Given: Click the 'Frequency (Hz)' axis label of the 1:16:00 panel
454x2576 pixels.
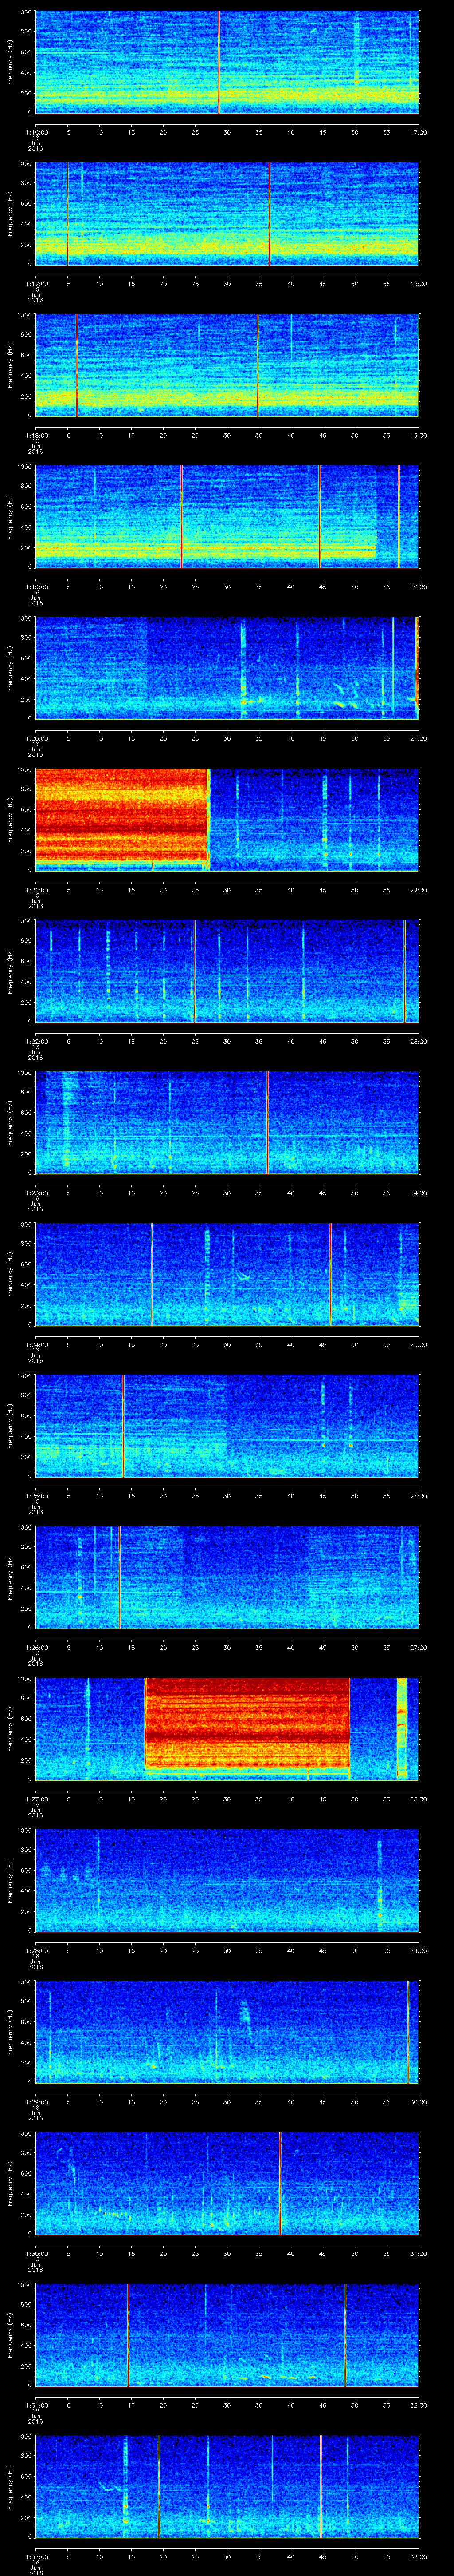Looking at the screenshot, I should pos(10,62).
